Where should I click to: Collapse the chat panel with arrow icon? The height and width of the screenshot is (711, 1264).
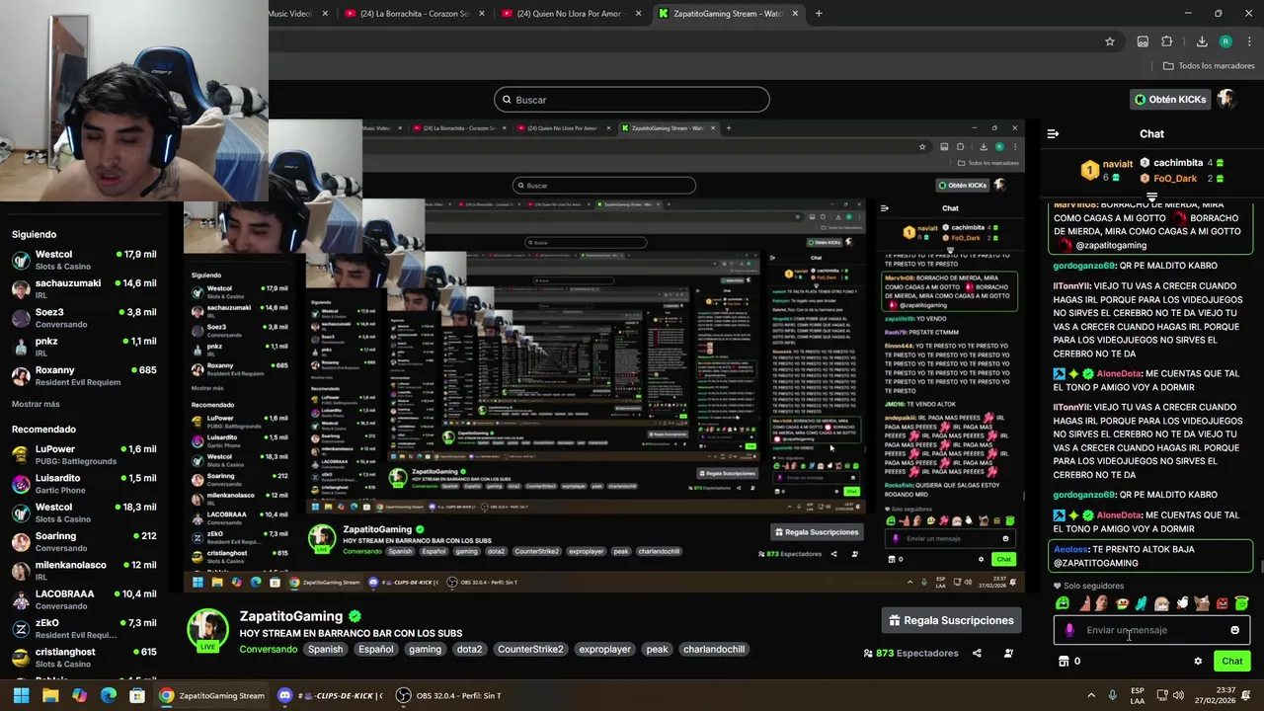pyautogui.click(x=1053, y=133)
